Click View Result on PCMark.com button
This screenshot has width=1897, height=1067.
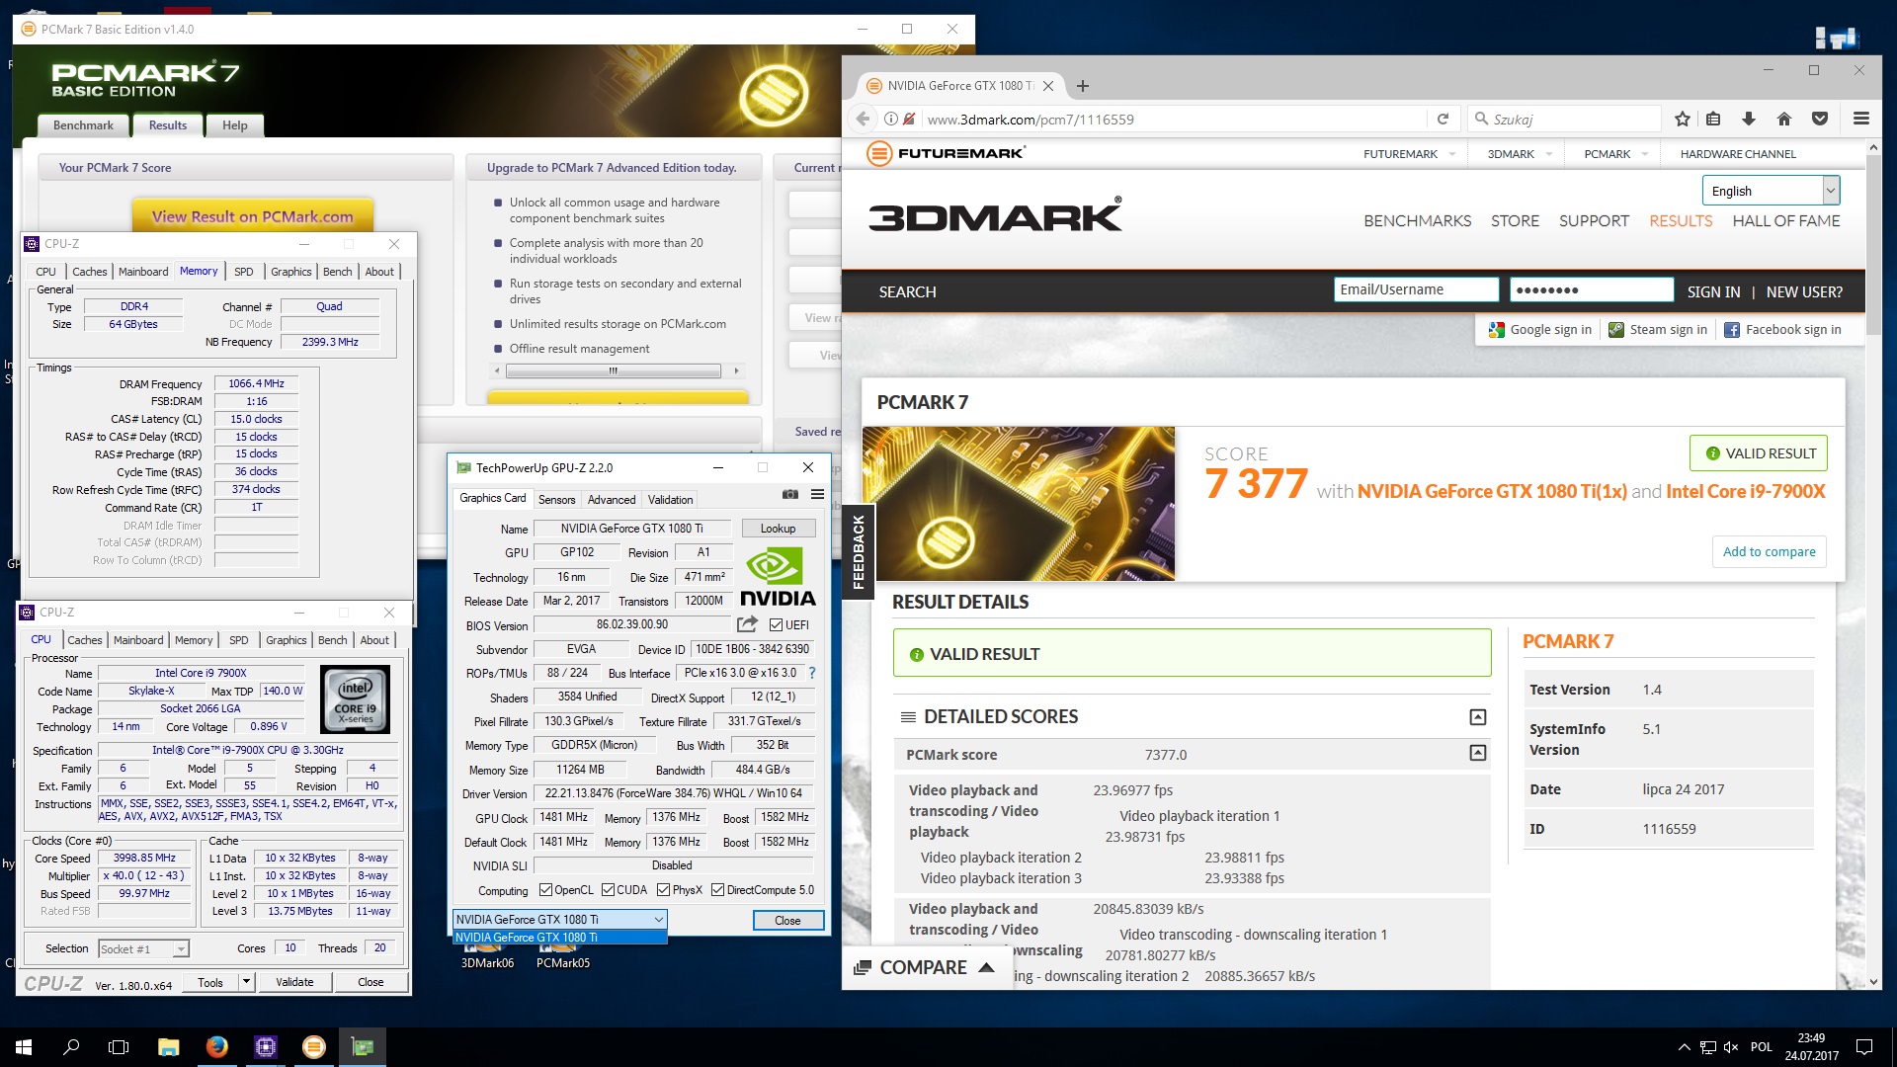click(x=253, y=216)
